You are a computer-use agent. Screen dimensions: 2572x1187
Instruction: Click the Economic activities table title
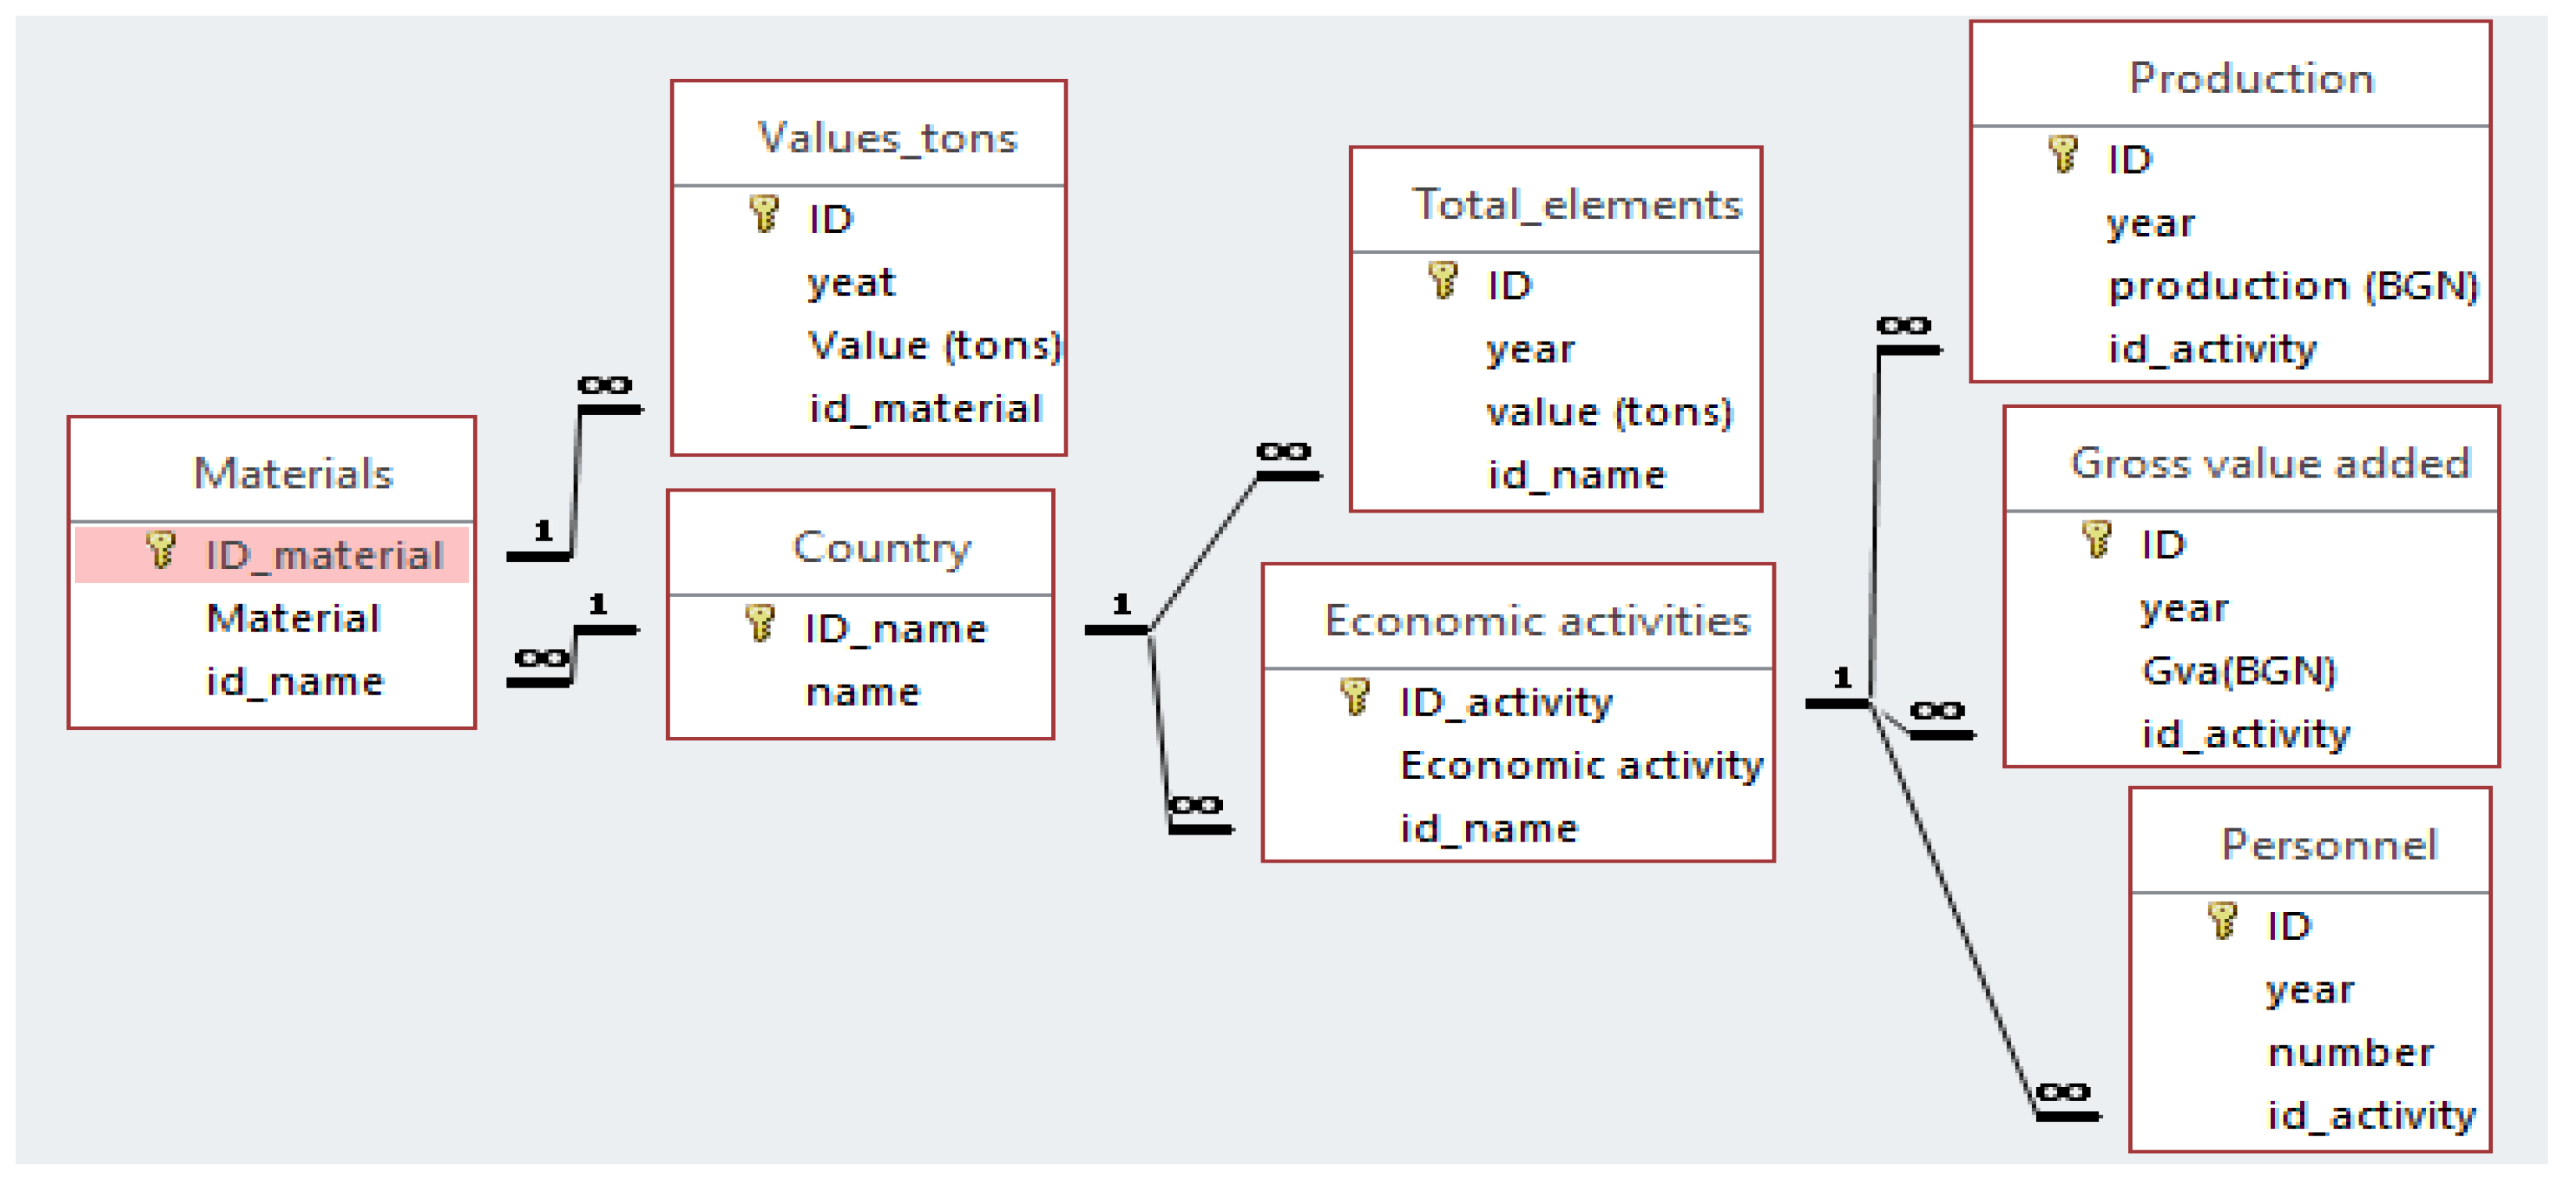(x=1536, y=621)
